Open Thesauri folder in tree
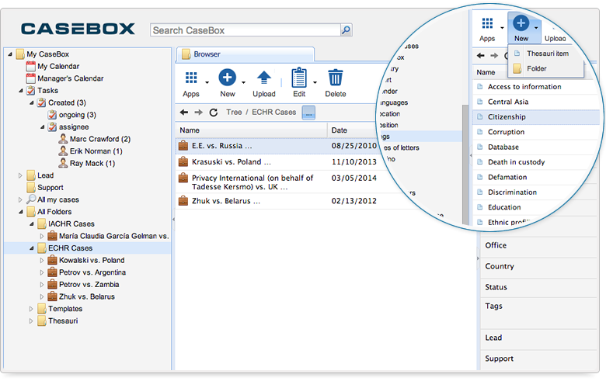 63,320
